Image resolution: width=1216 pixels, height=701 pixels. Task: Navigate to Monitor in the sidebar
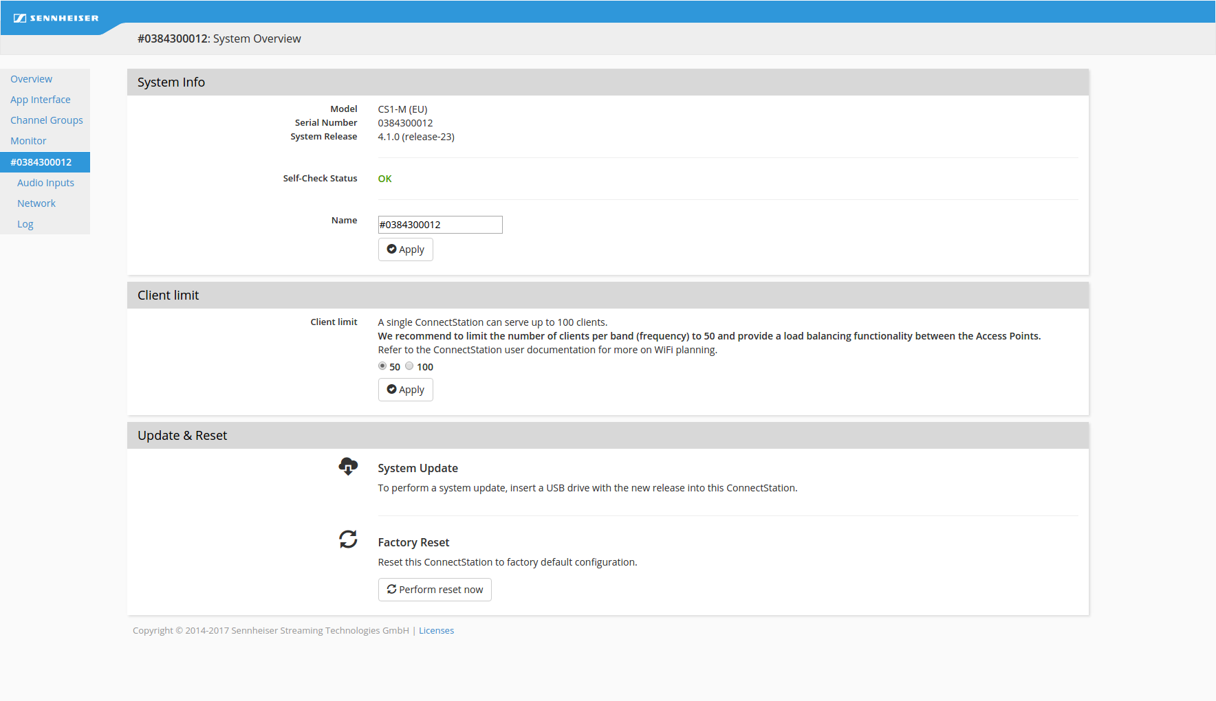(x=28, y=141)
